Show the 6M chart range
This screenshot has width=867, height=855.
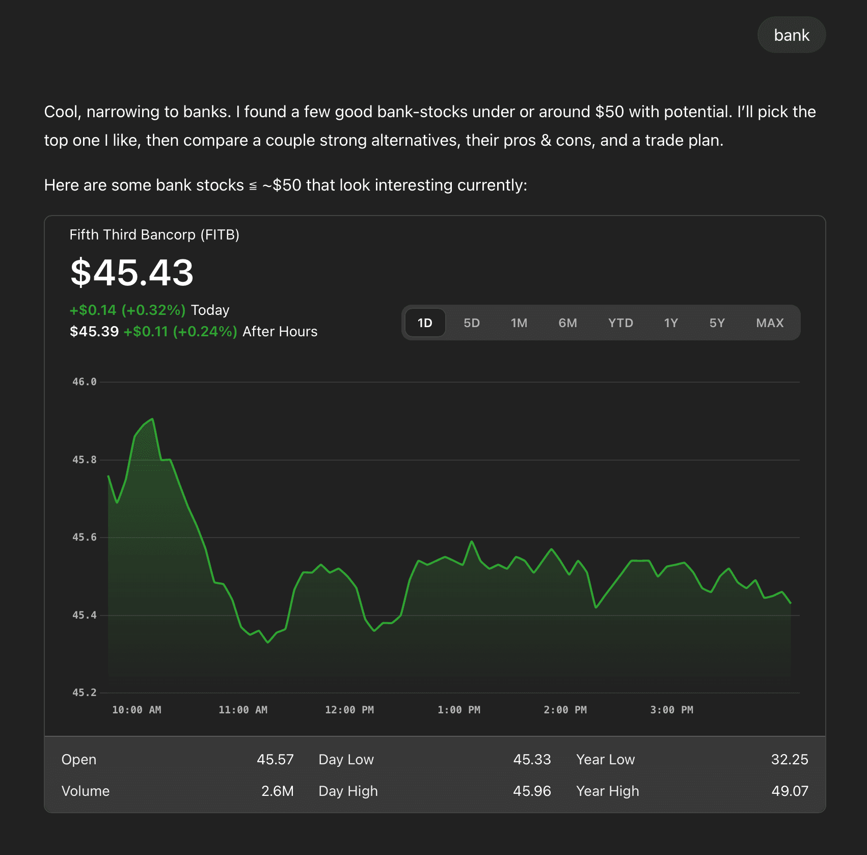567,323
